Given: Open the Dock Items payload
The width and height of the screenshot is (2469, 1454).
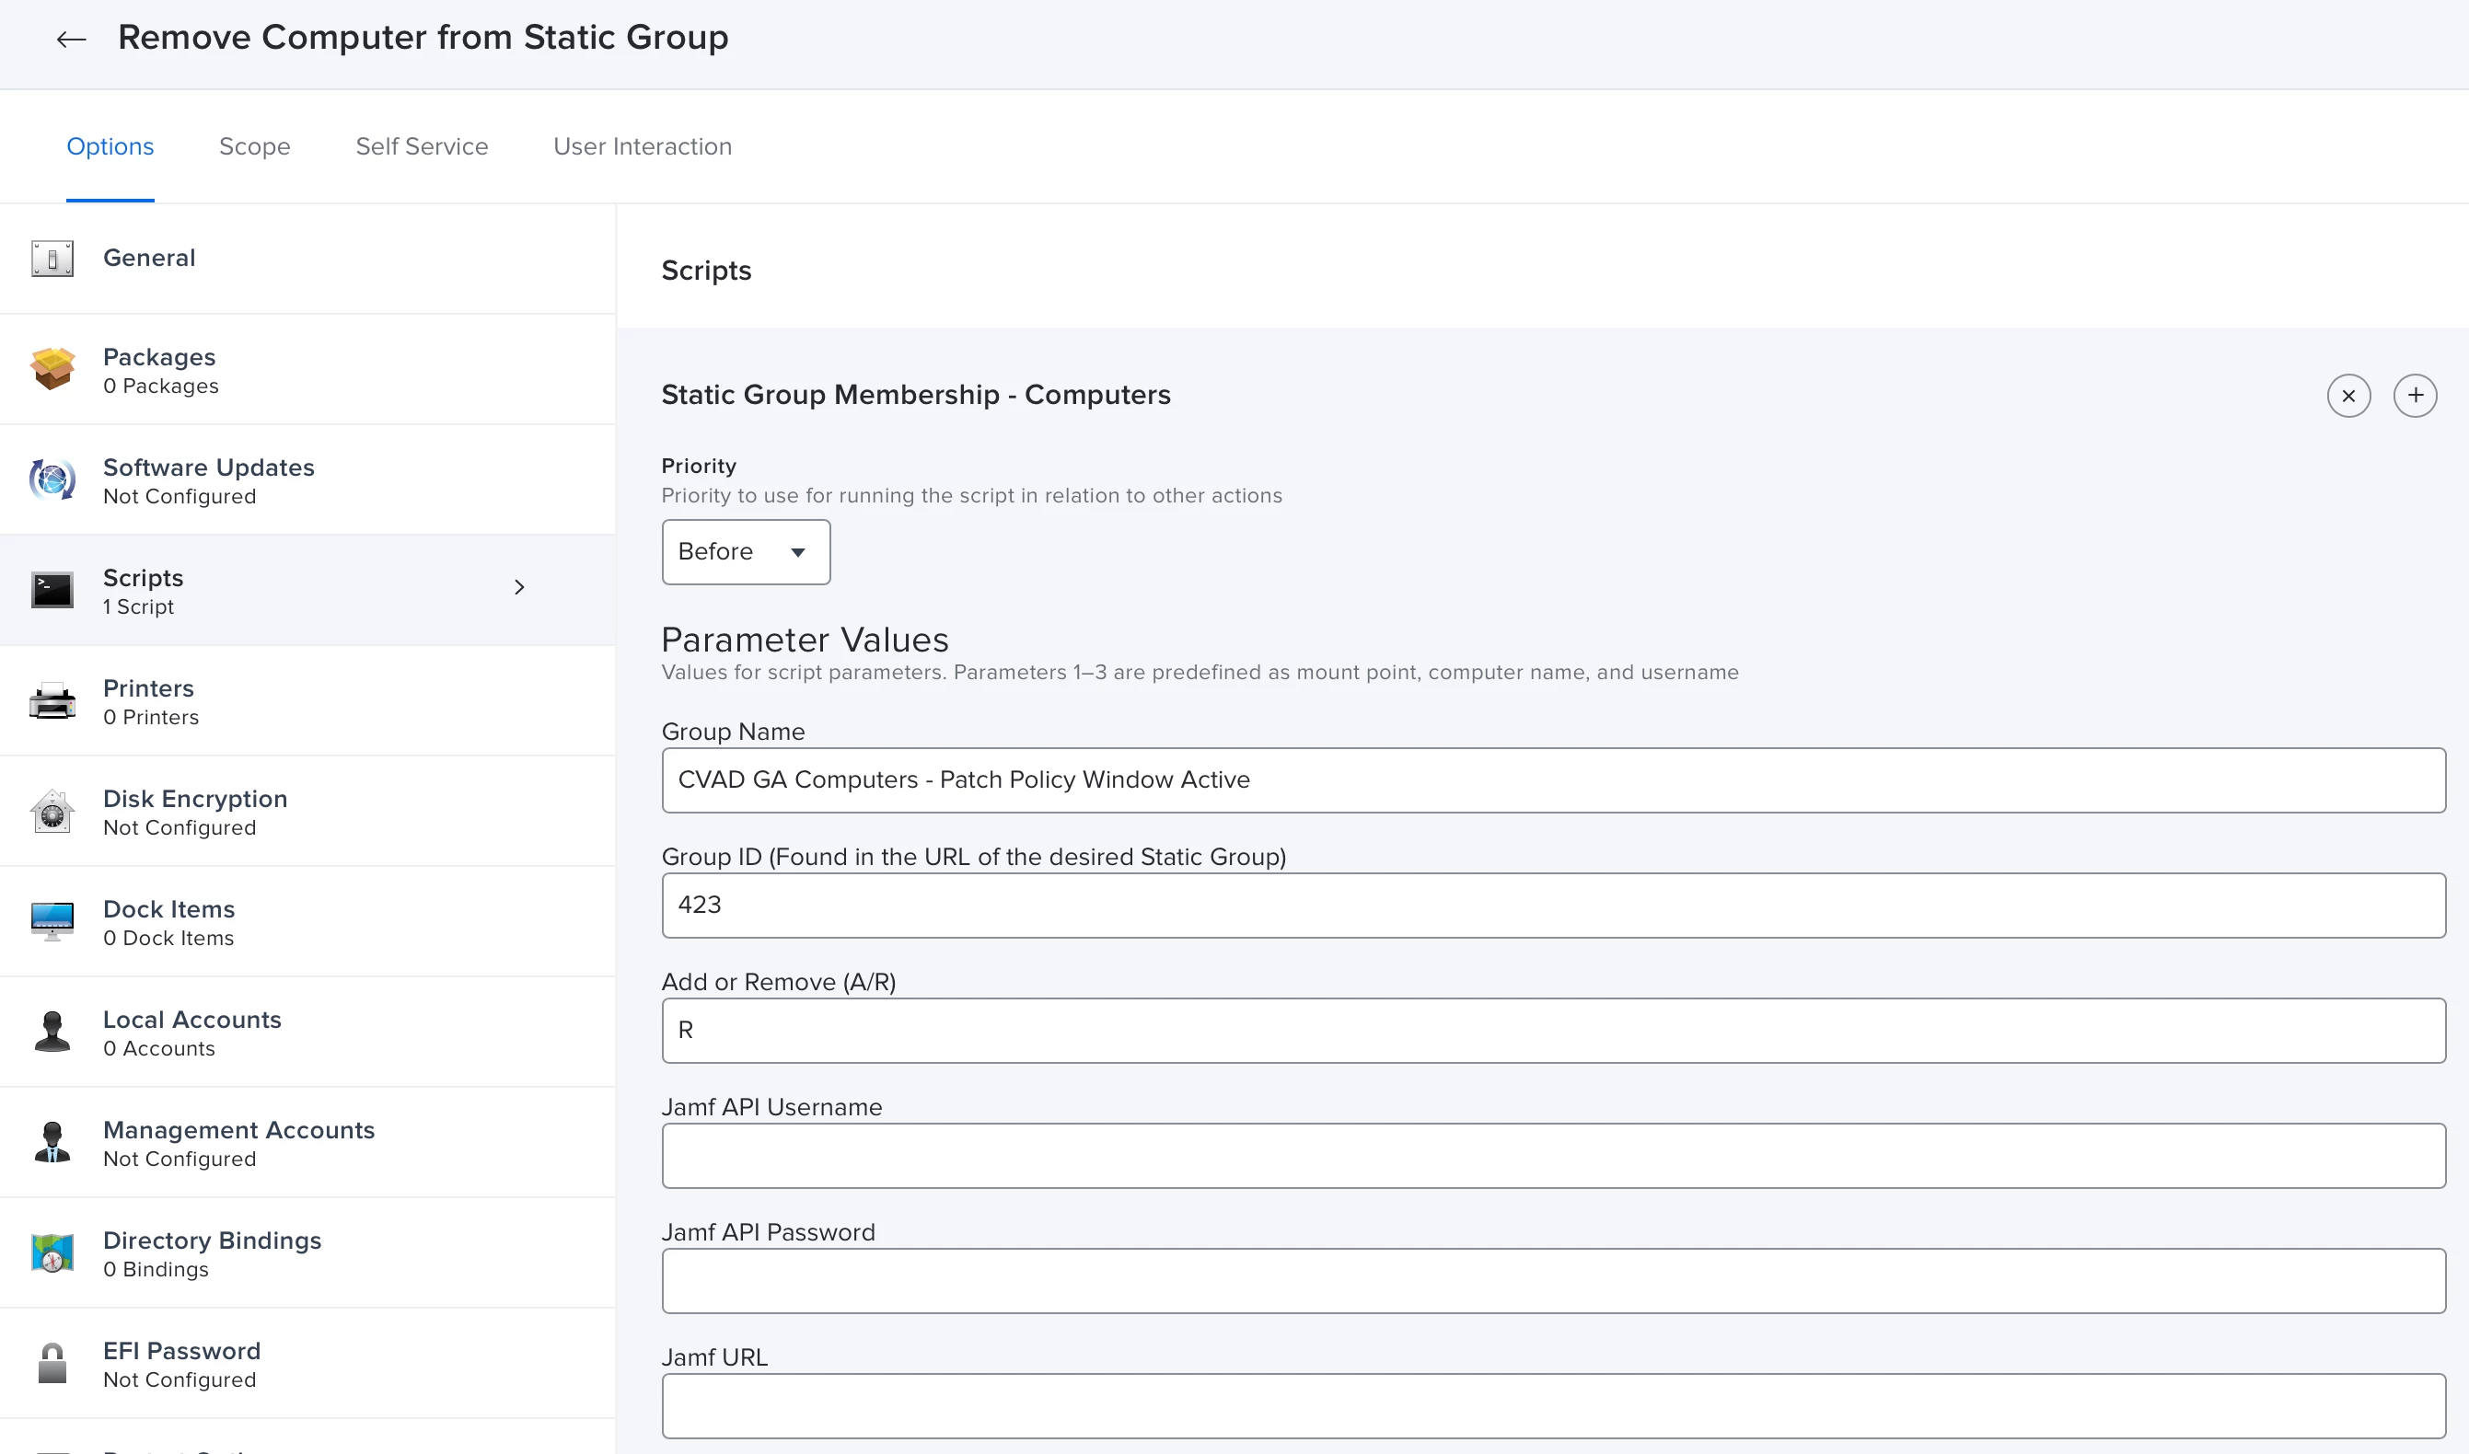Looking at the screenshot, I should point(307,921).
